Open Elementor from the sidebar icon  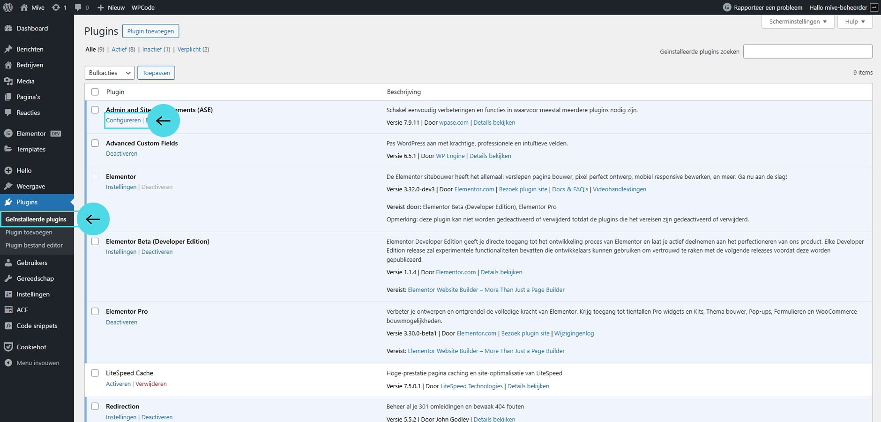(x=8, y=134)
